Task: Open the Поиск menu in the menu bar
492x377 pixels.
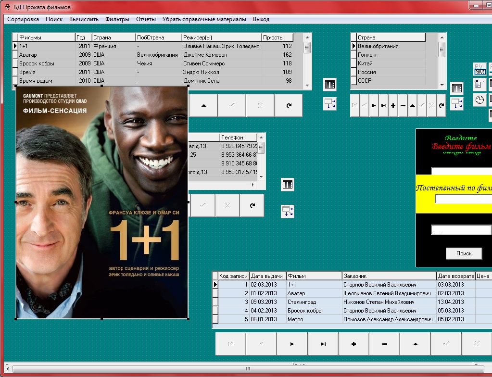Action: [x=54, y=19]
